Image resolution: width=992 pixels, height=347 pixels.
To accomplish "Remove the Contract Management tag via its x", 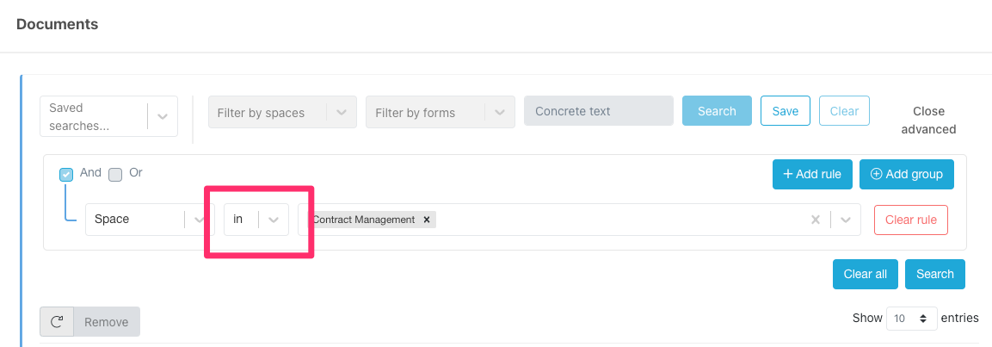I will [x=427, y=220].
